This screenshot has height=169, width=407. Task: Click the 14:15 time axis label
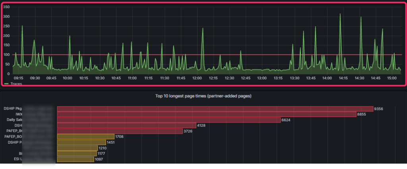[x=343, y=78]
